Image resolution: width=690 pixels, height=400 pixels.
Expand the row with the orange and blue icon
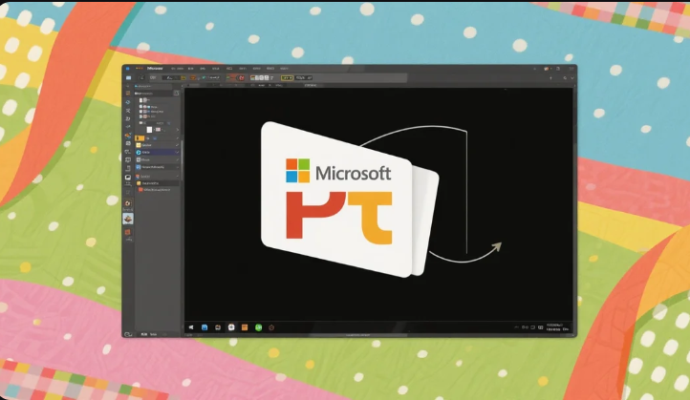[x=158, y=177]
